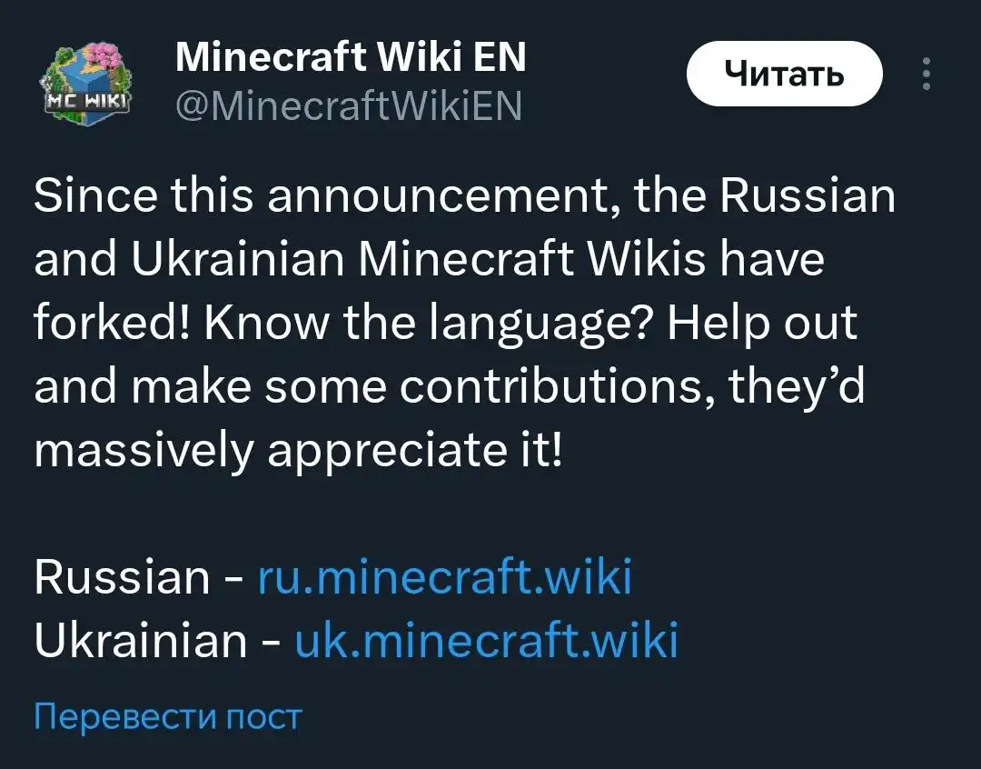
Task: Click the phrase 'Minecraft Wikis have'
Action: (x=592, y=259)
